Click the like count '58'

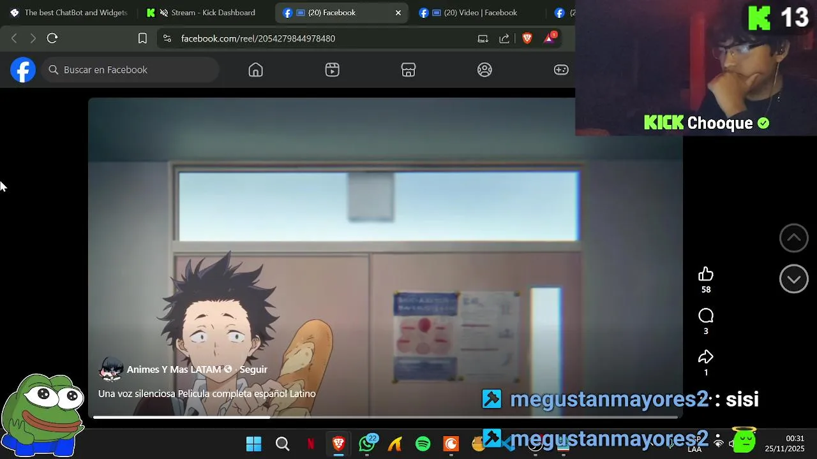pyautogui.click(x=706, y=289)
